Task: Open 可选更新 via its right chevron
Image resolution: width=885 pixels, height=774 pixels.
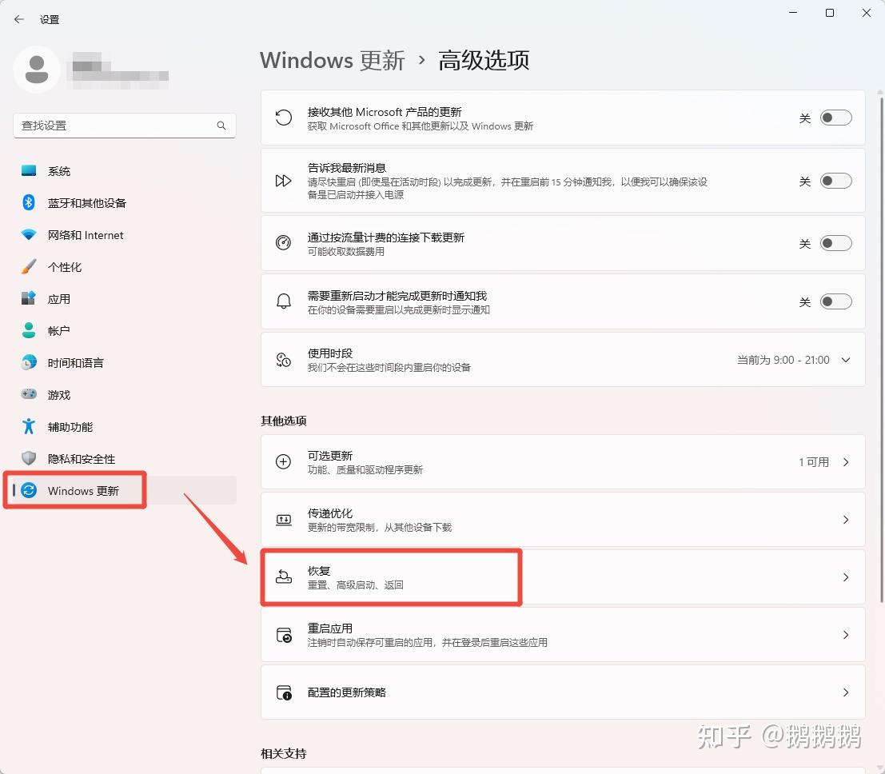Action: pyautogui.click(x=846, y=462)
